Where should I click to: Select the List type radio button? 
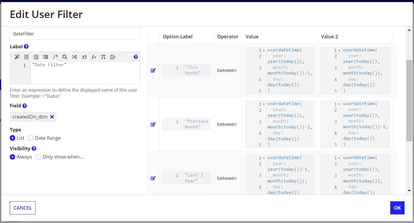12,138
